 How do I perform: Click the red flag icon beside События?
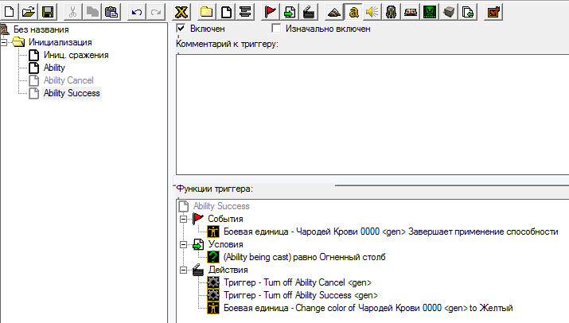pos(198,219)
